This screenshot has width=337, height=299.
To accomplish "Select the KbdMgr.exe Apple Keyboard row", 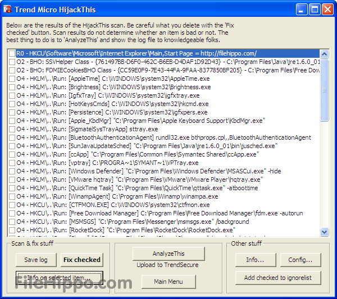I will tap(141, 121).
